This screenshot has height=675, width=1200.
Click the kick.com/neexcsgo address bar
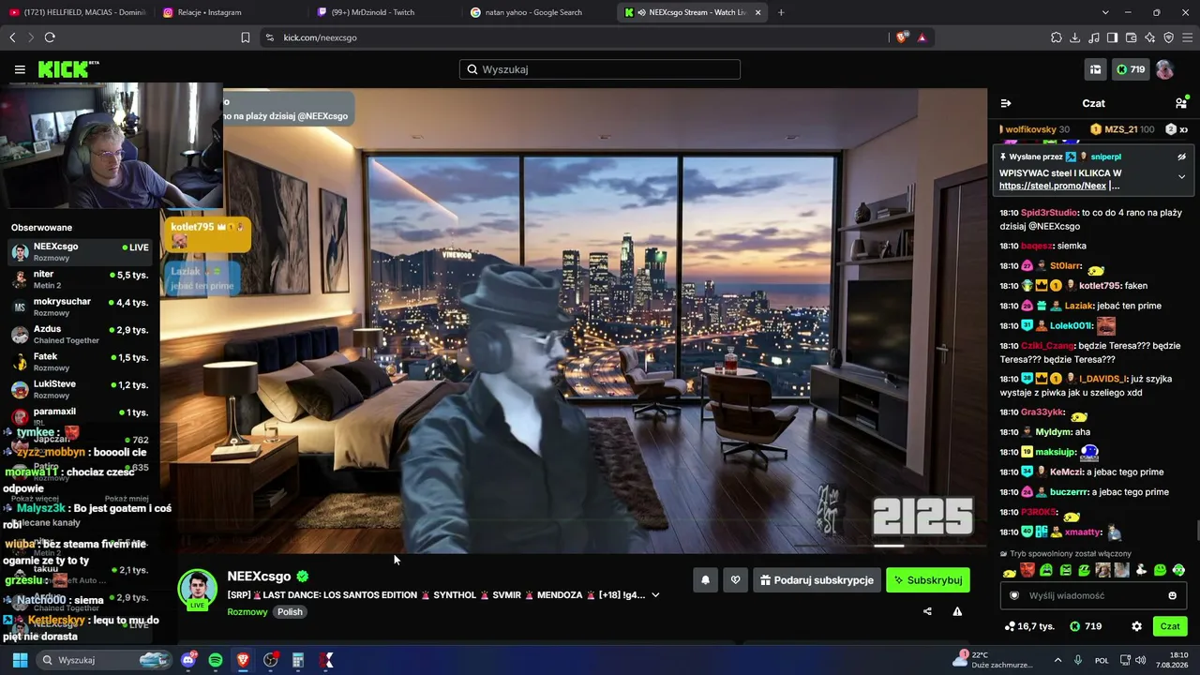pos(581,37)
